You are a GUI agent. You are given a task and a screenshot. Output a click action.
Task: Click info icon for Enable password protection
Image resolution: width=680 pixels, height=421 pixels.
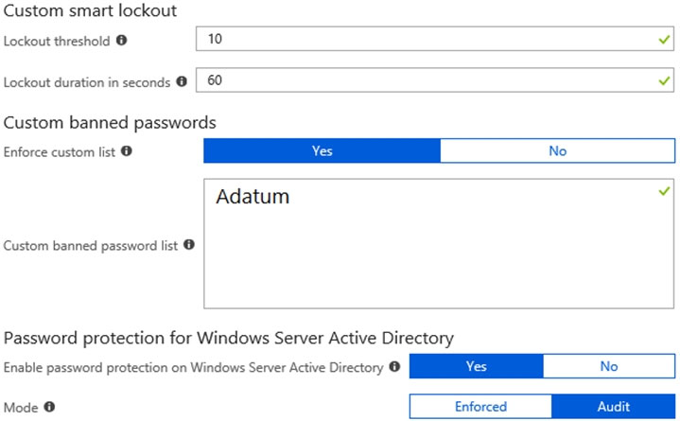(x=393, y=366)
